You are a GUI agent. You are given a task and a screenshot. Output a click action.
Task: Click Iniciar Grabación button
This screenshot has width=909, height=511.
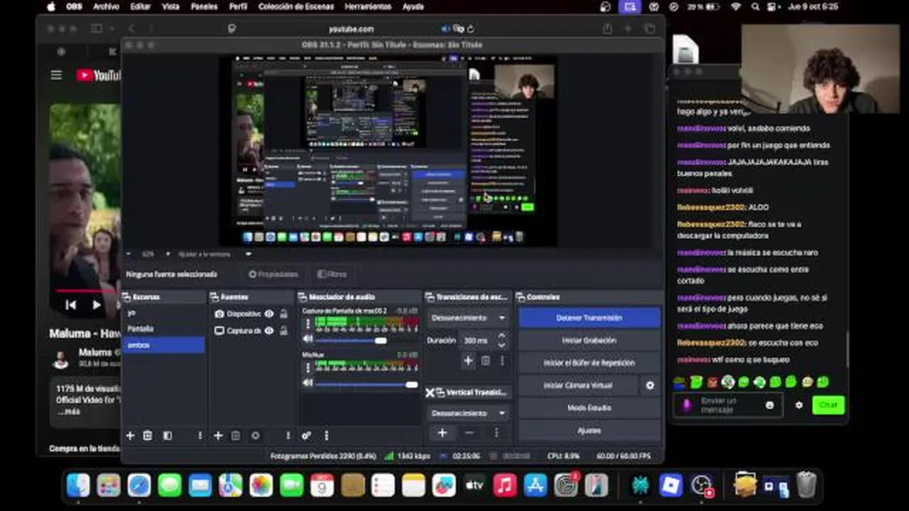(589, 341)
